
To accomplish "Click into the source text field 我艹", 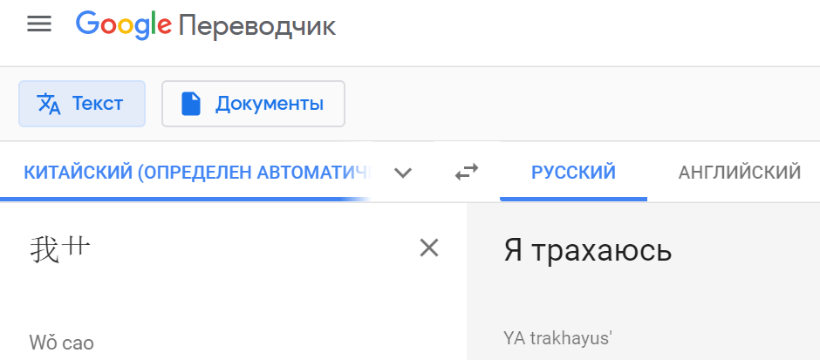I will (59, 249).
